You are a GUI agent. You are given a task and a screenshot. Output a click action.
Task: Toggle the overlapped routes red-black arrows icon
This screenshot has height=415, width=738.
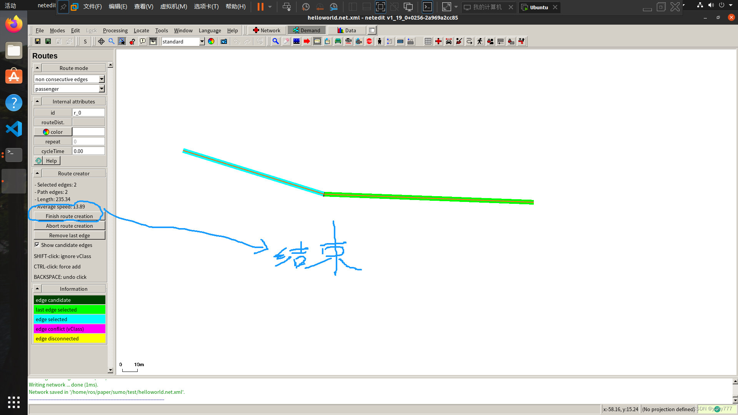click(x=521, y=42)
